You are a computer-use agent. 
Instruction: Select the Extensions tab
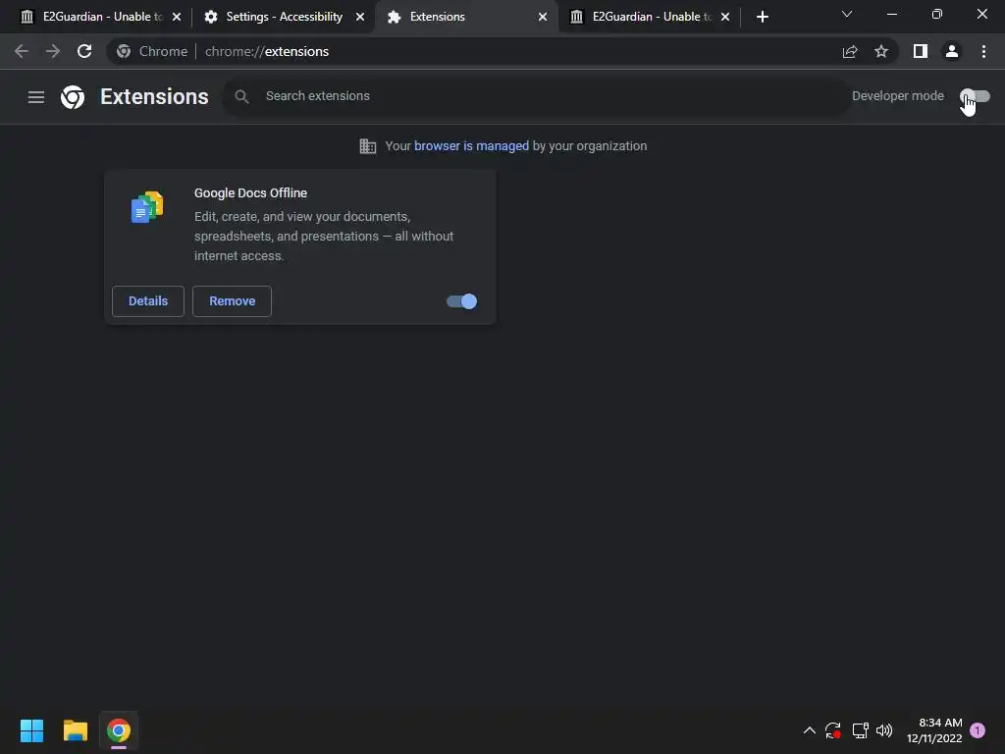[465, 17]
